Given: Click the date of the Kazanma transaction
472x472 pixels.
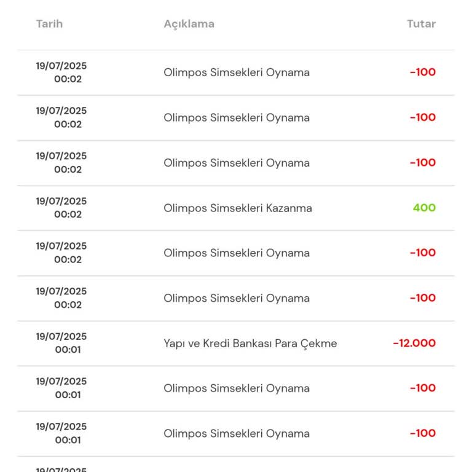Looking at the screenshot, I should pos(61,208).
